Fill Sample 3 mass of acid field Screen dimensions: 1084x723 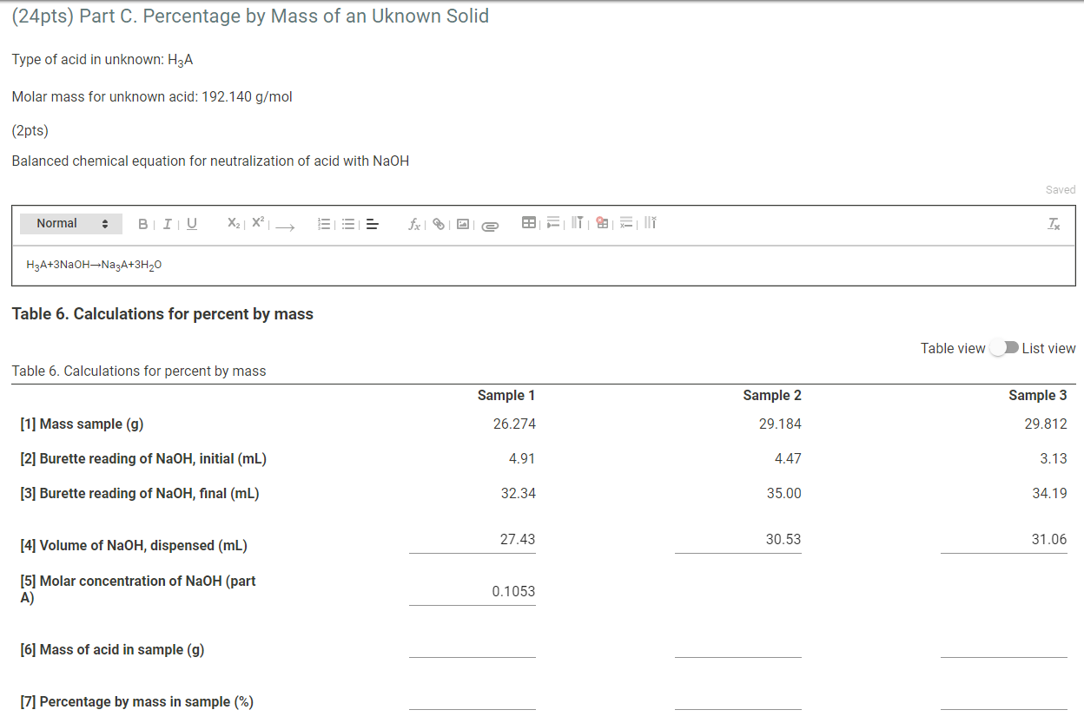[x=1004, y=646]
